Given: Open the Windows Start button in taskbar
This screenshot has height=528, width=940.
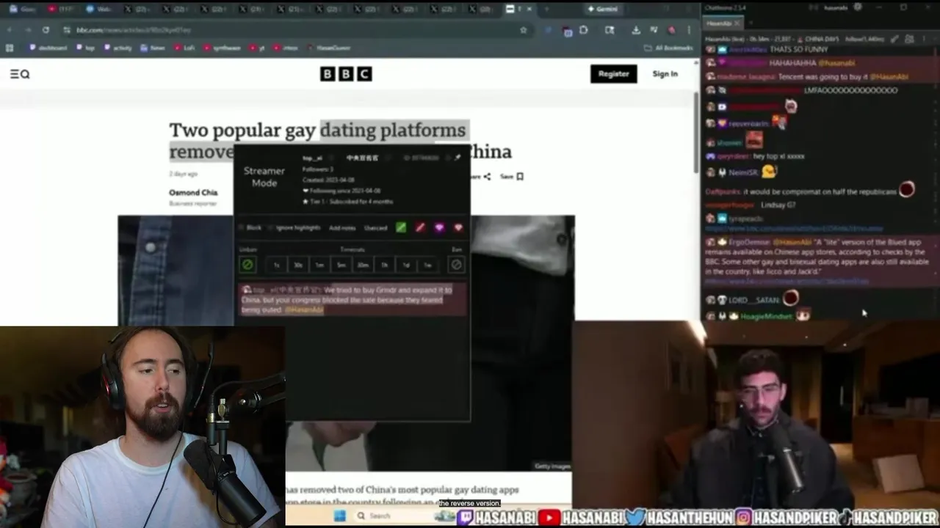Looking at the screenshot, I should (x=339, y=516).
